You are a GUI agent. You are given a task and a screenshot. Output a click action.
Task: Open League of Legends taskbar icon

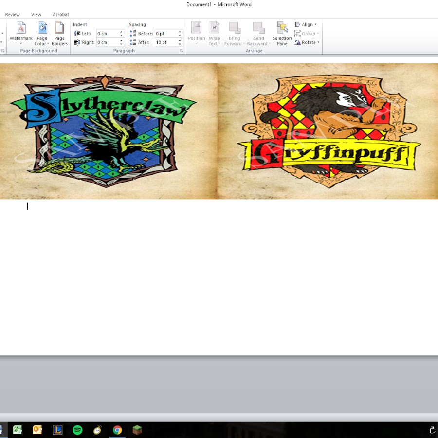[x=57, y=430]
